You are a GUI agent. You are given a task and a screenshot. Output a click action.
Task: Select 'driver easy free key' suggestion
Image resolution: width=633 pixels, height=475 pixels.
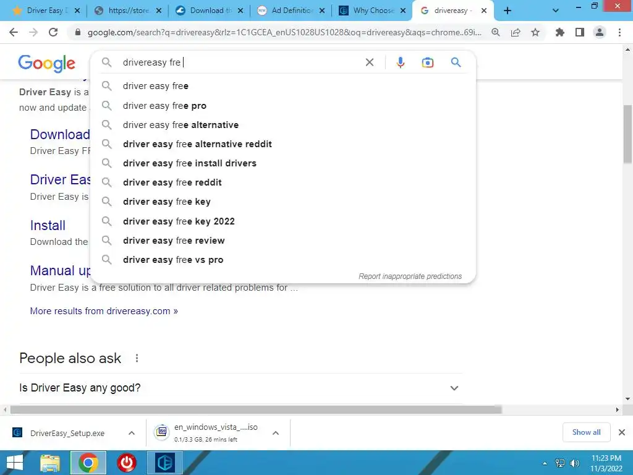[283, 202]
